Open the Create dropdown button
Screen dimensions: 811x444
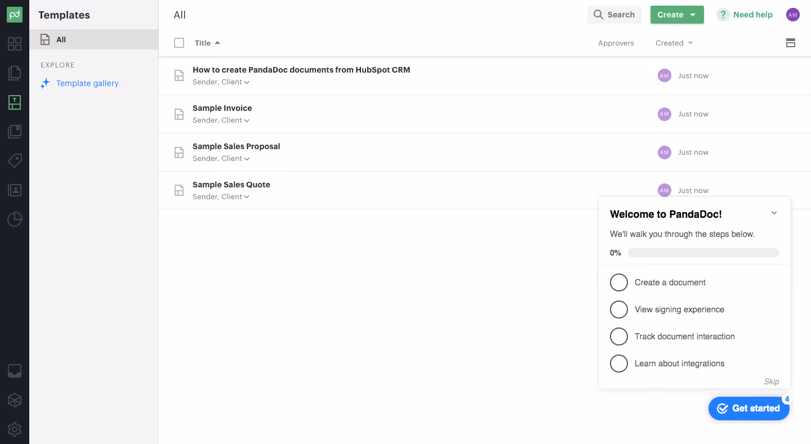coord(677,15)
